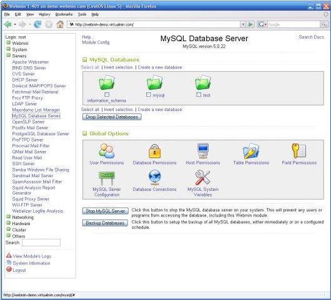Open the MySQL Server Configuration sign icon

click(107, 178)
